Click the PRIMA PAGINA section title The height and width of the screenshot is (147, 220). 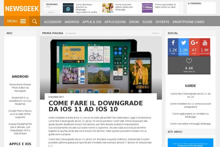pos(52,33)
